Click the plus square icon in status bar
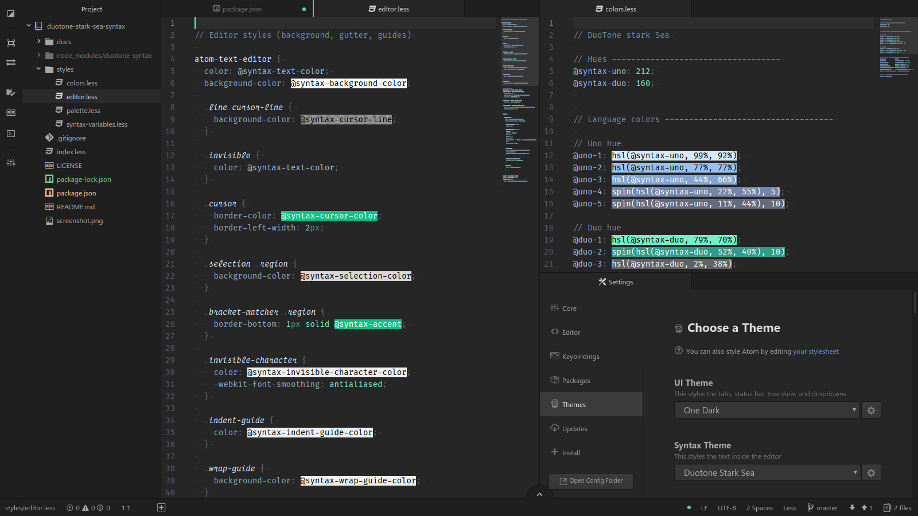918x516 pixels. click(x=161, y=507)
